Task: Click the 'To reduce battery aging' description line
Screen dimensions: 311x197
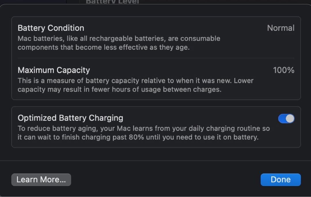Action: pyautogui.click(x=143, y=128)
